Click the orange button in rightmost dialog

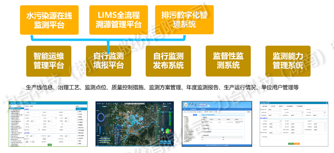[297, 144]
